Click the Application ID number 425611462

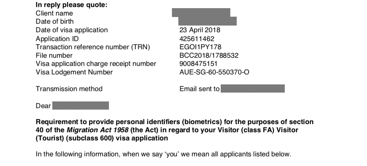pyautogui.click(x=197, y=39)
